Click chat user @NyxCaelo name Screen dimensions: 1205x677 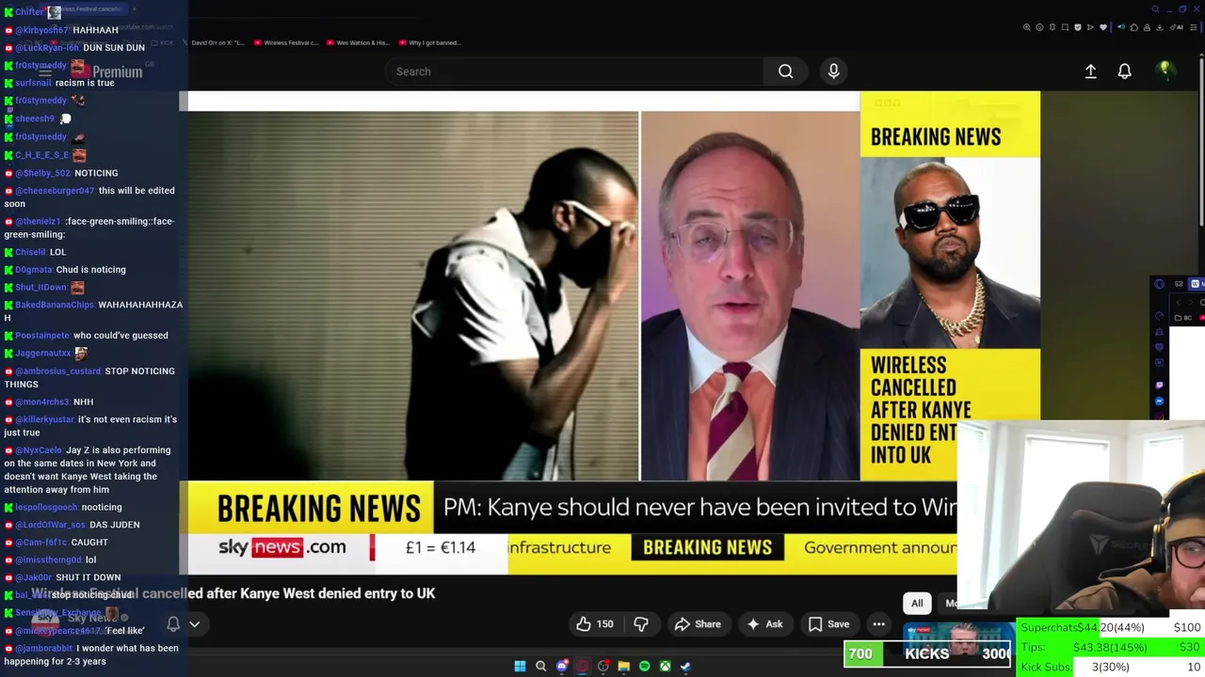(x=39, y=450)
